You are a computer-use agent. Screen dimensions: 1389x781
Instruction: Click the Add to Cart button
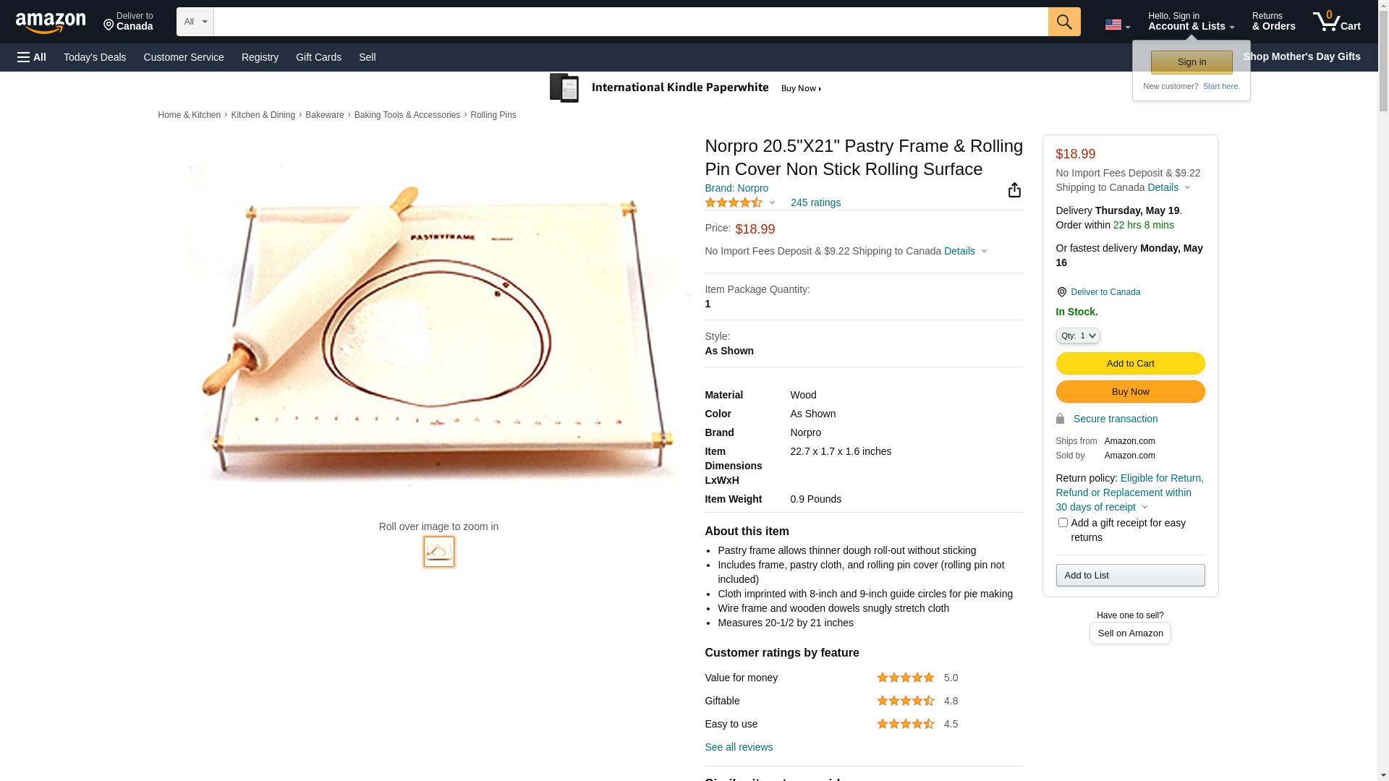(x=1129, y=364)
